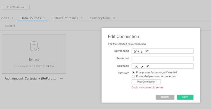Save the connection settings

[185, 97]
